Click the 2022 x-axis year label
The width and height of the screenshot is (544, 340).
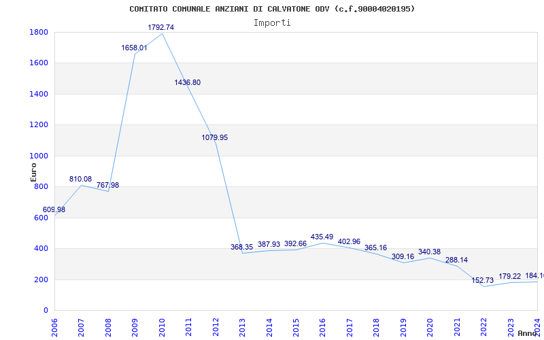[x=483, y=327]
